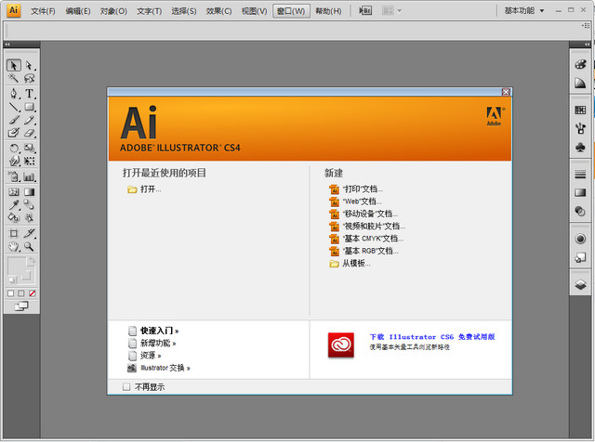
Task: Select the Selection tool (black arrow)
Action: pyautogui.click(x=14, y=66)
